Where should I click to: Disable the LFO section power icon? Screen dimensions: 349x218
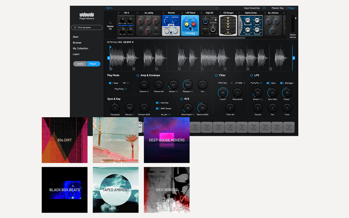tap(252, 75)
